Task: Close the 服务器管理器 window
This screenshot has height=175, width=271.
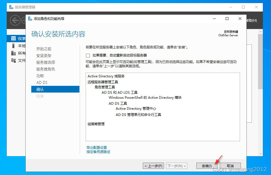Action: pos(256,7)
